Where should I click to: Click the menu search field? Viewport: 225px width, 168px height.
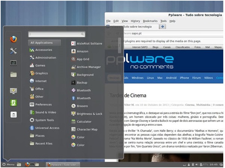[57, 34]
